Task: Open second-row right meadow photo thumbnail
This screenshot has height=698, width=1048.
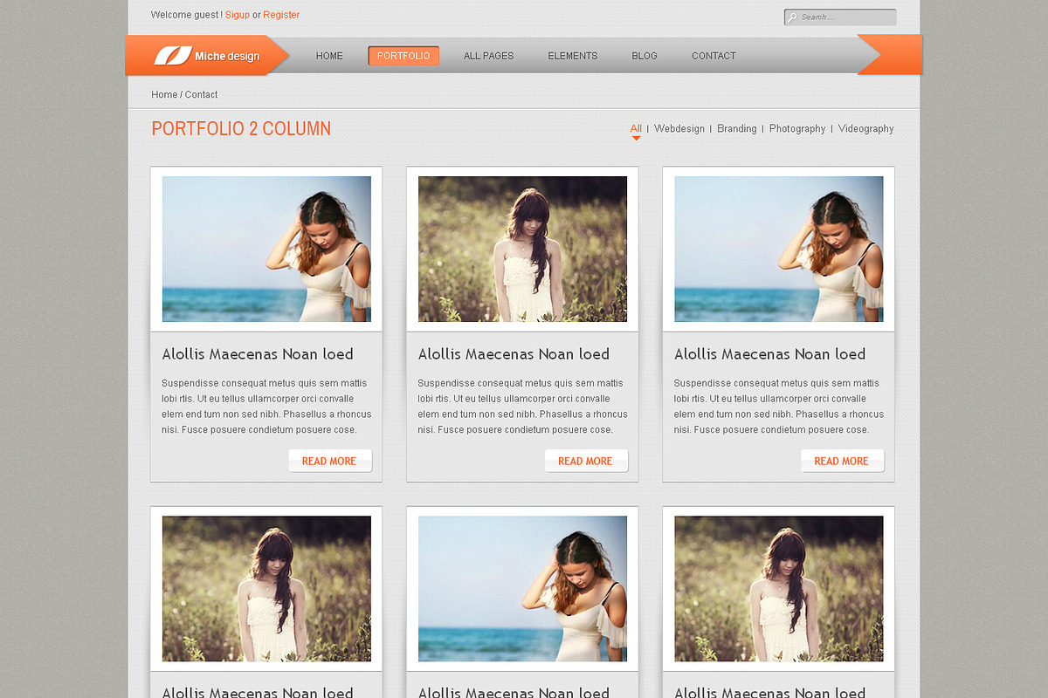Action: (778, 589)
